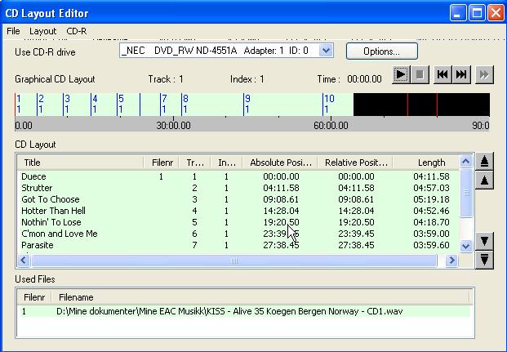Select the KISS CD1.wav file entry

click(244, 311)
